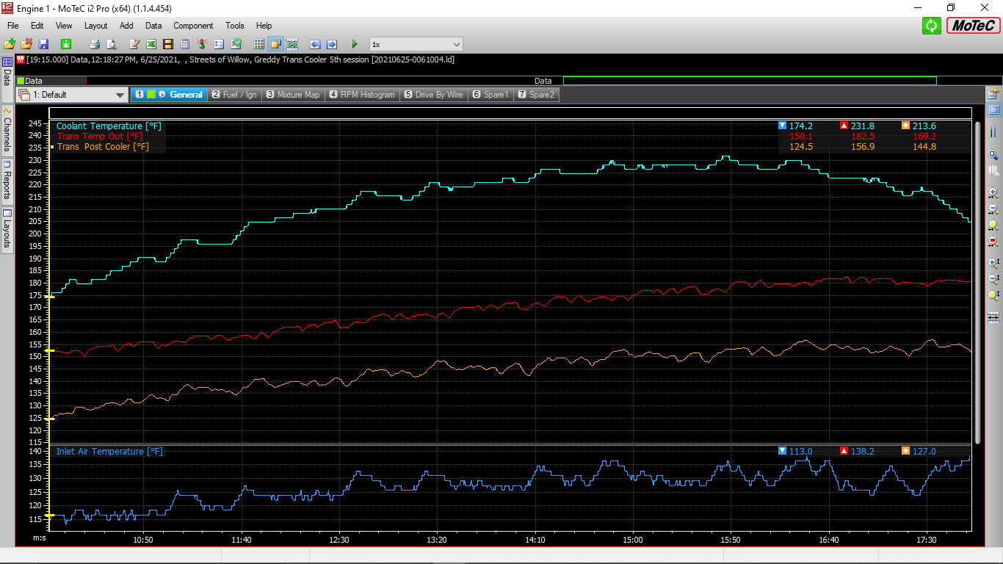Toggle the average value marker for Inlet Air Temperature
The height and width of the screenshot is (564, 1003).
pyautogui.click(x=905, y=451)
